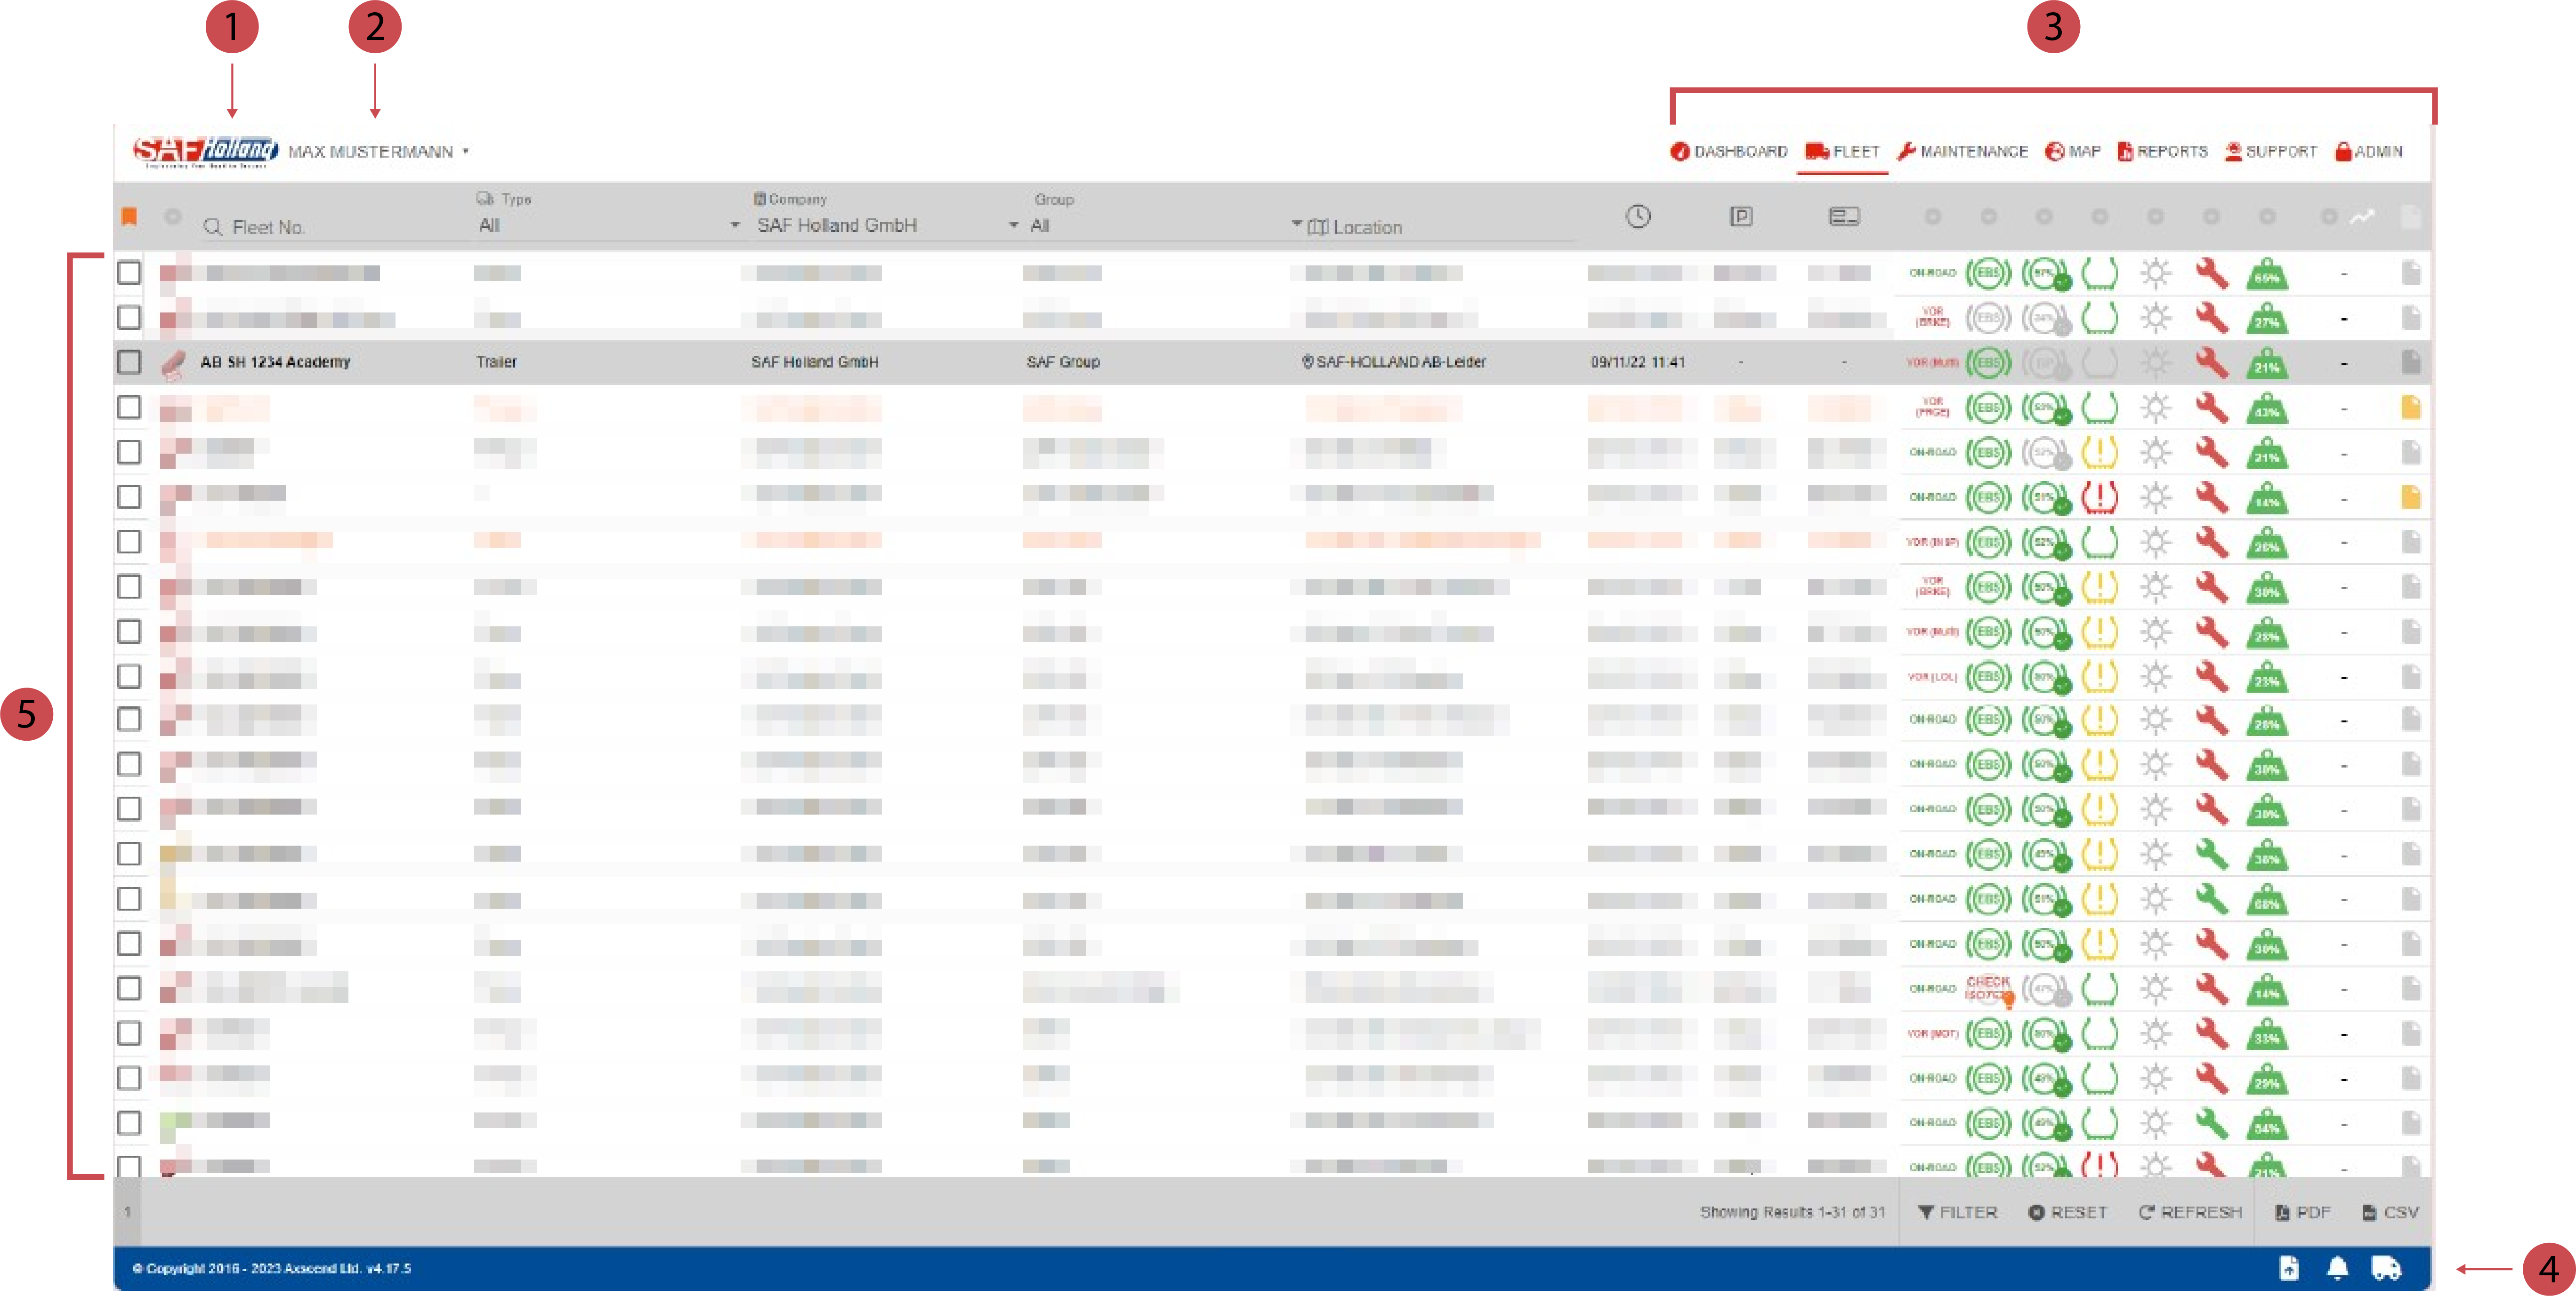
Task: Check the checkbox of the last listed vehicle
Action: coord(129,1167)
